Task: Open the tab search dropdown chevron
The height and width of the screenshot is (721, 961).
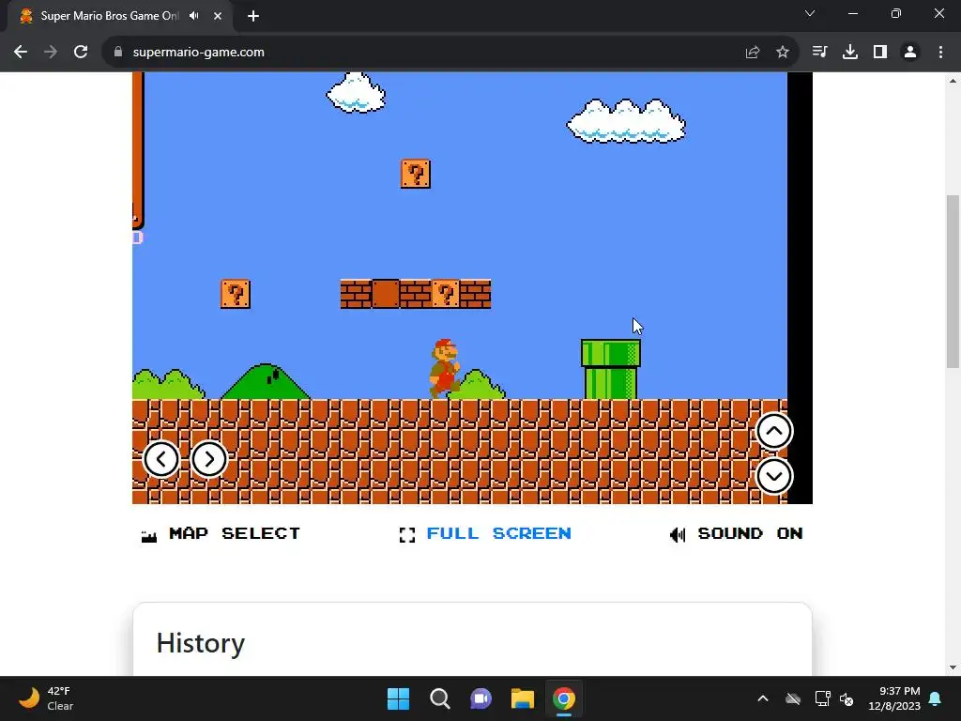Action: (810, 13)
